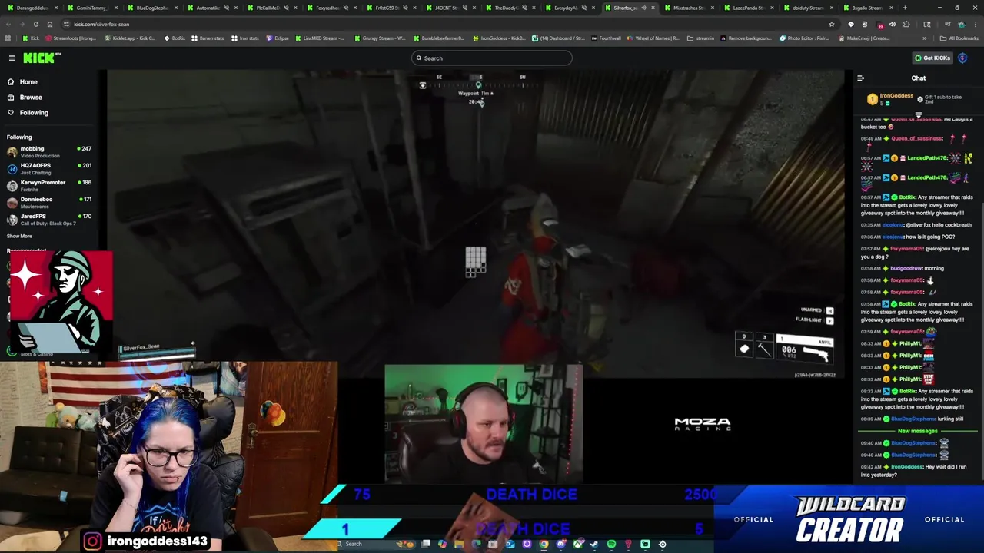
Task: Open Xbox app from taskbar
Action: 577,544
